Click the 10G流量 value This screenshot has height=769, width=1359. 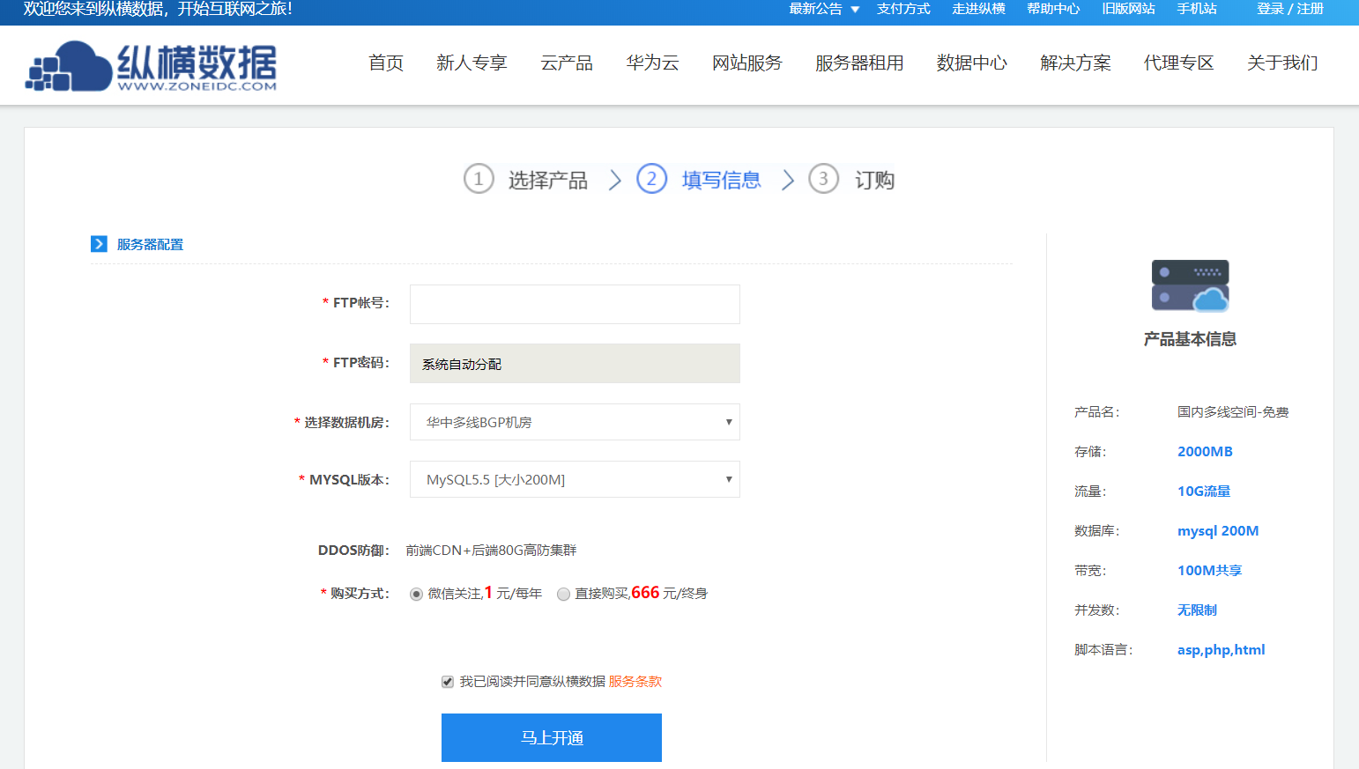[x=1204, y=492]
